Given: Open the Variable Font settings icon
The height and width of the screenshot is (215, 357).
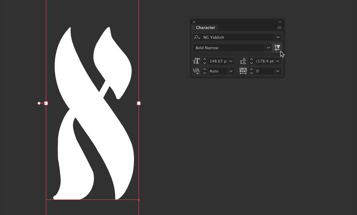Looking at the screenshot, I should (x=277, y=48).
